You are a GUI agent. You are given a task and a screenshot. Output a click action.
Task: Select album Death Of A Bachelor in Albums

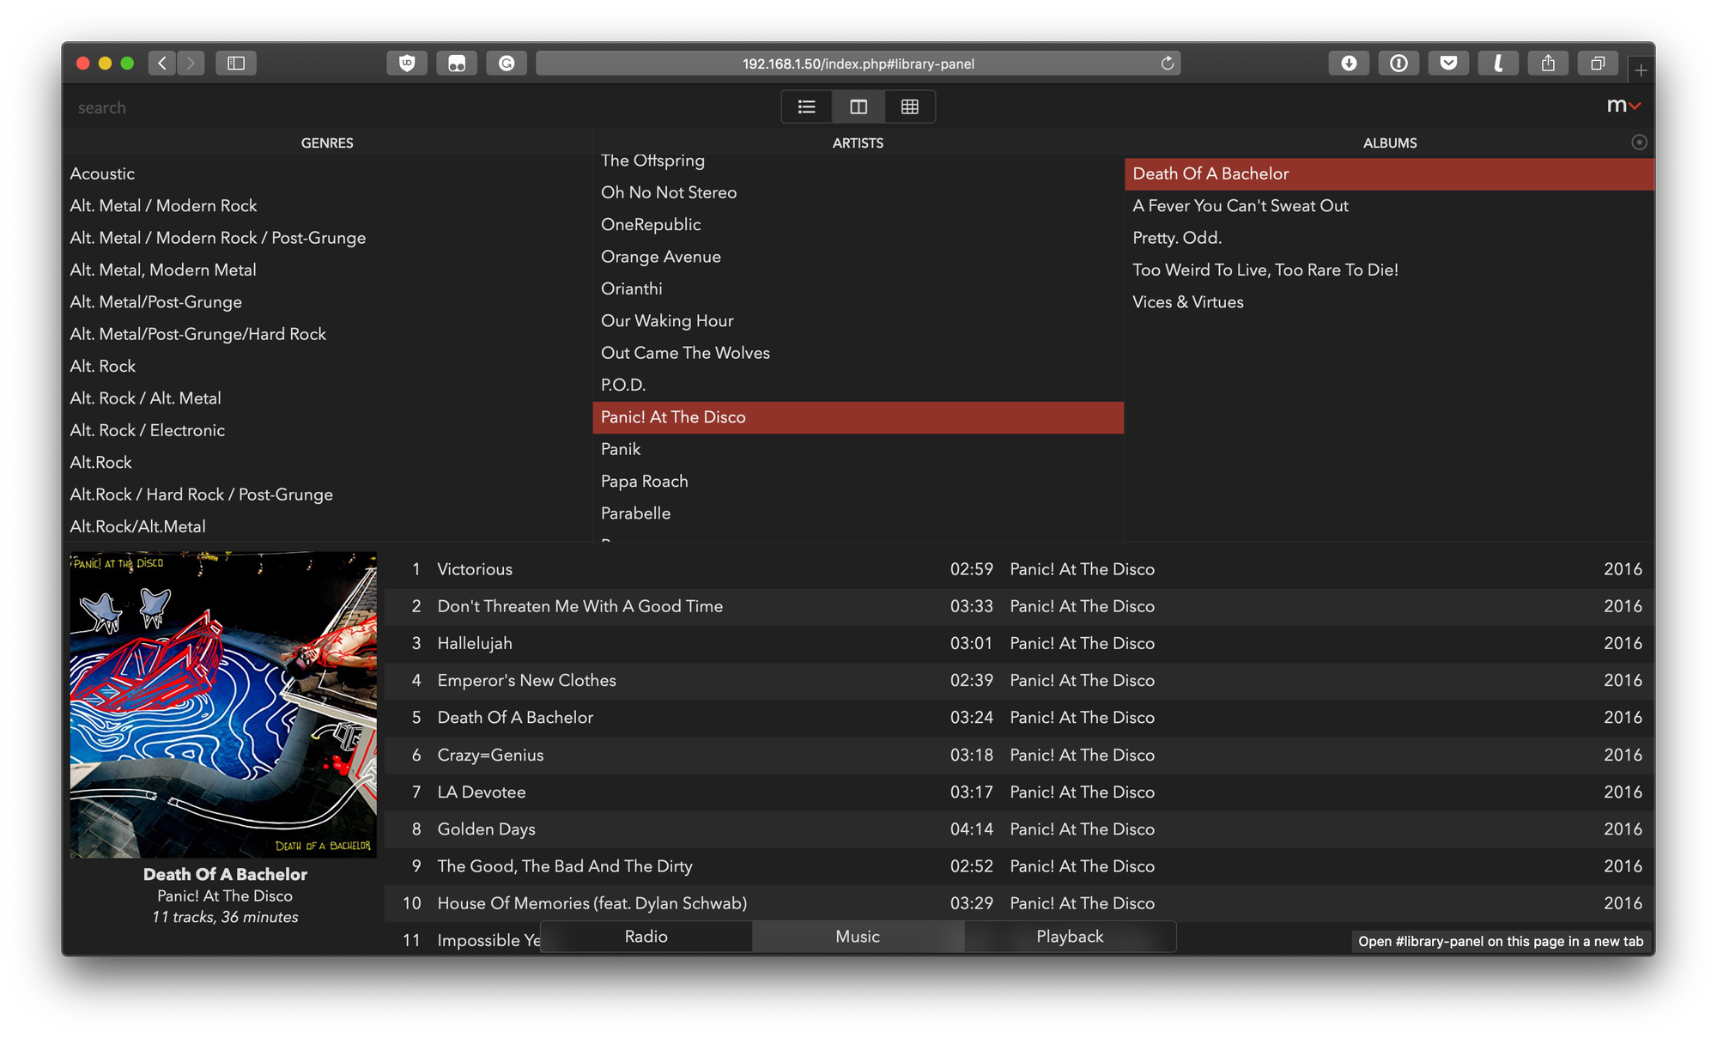[1390, 173]
